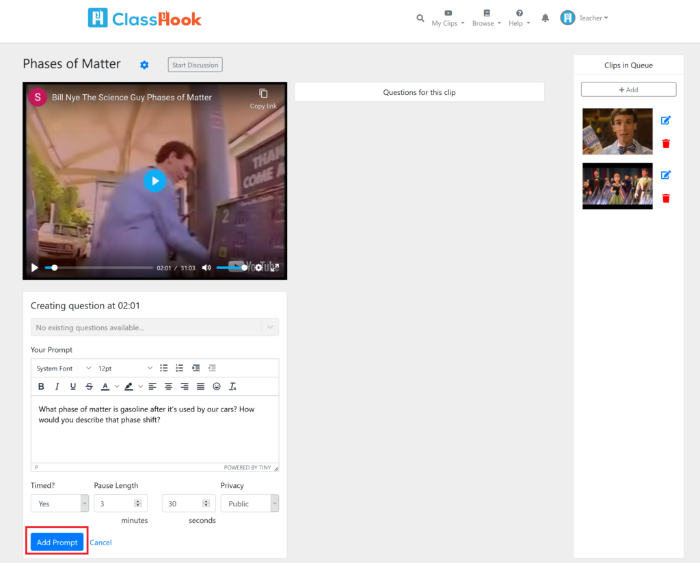Open the highlight color dropdown arrow

click(140, 386)
